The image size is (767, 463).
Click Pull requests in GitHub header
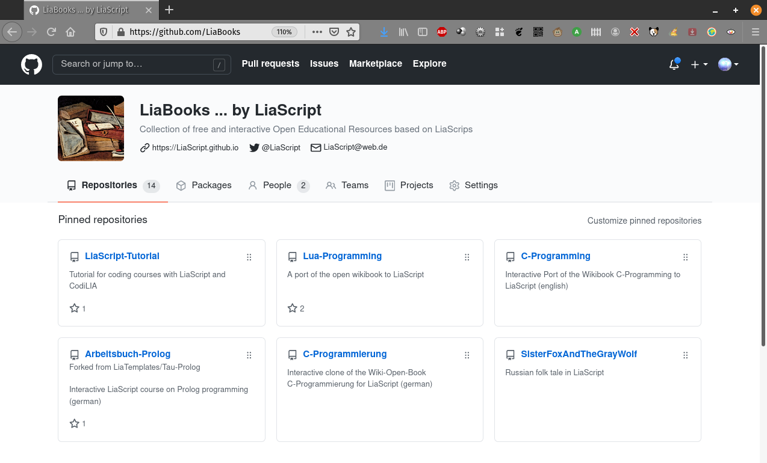[270, 64]
